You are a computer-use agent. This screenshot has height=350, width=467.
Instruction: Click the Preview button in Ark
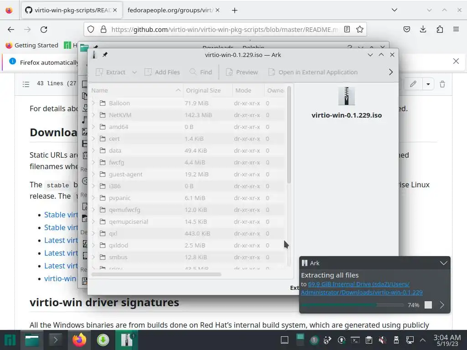coord(242,72)
